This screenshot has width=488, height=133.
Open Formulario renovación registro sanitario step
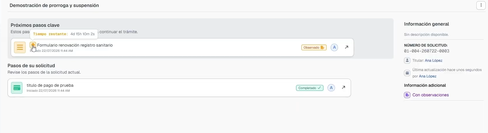click(x=75, y=45)
